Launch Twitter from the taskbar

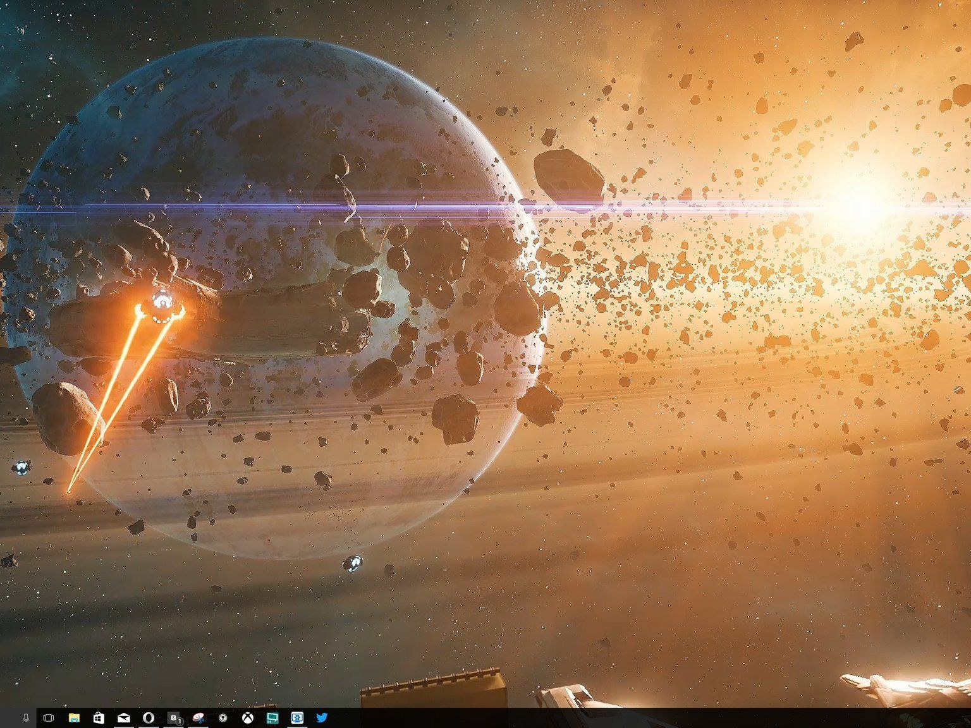click(322, 718)
